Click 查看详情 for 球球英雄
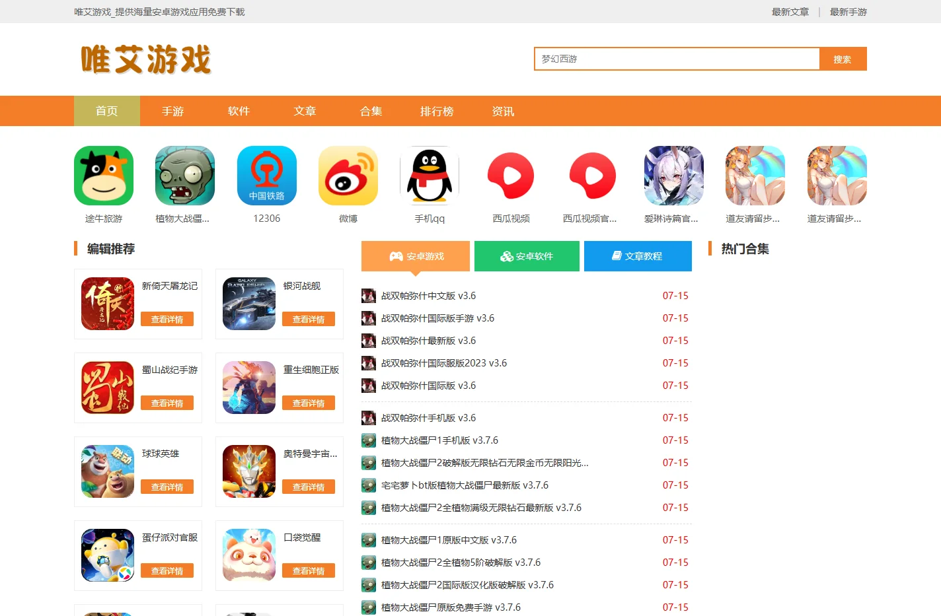The image size is (941, 616). coord(167,487)
